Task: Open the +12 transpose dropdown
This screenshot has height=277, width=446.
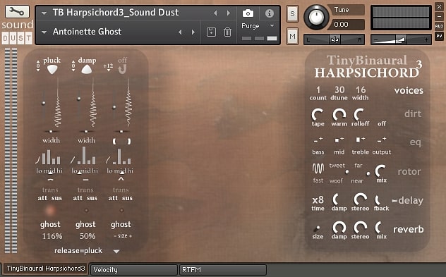Action: point(108,67)
